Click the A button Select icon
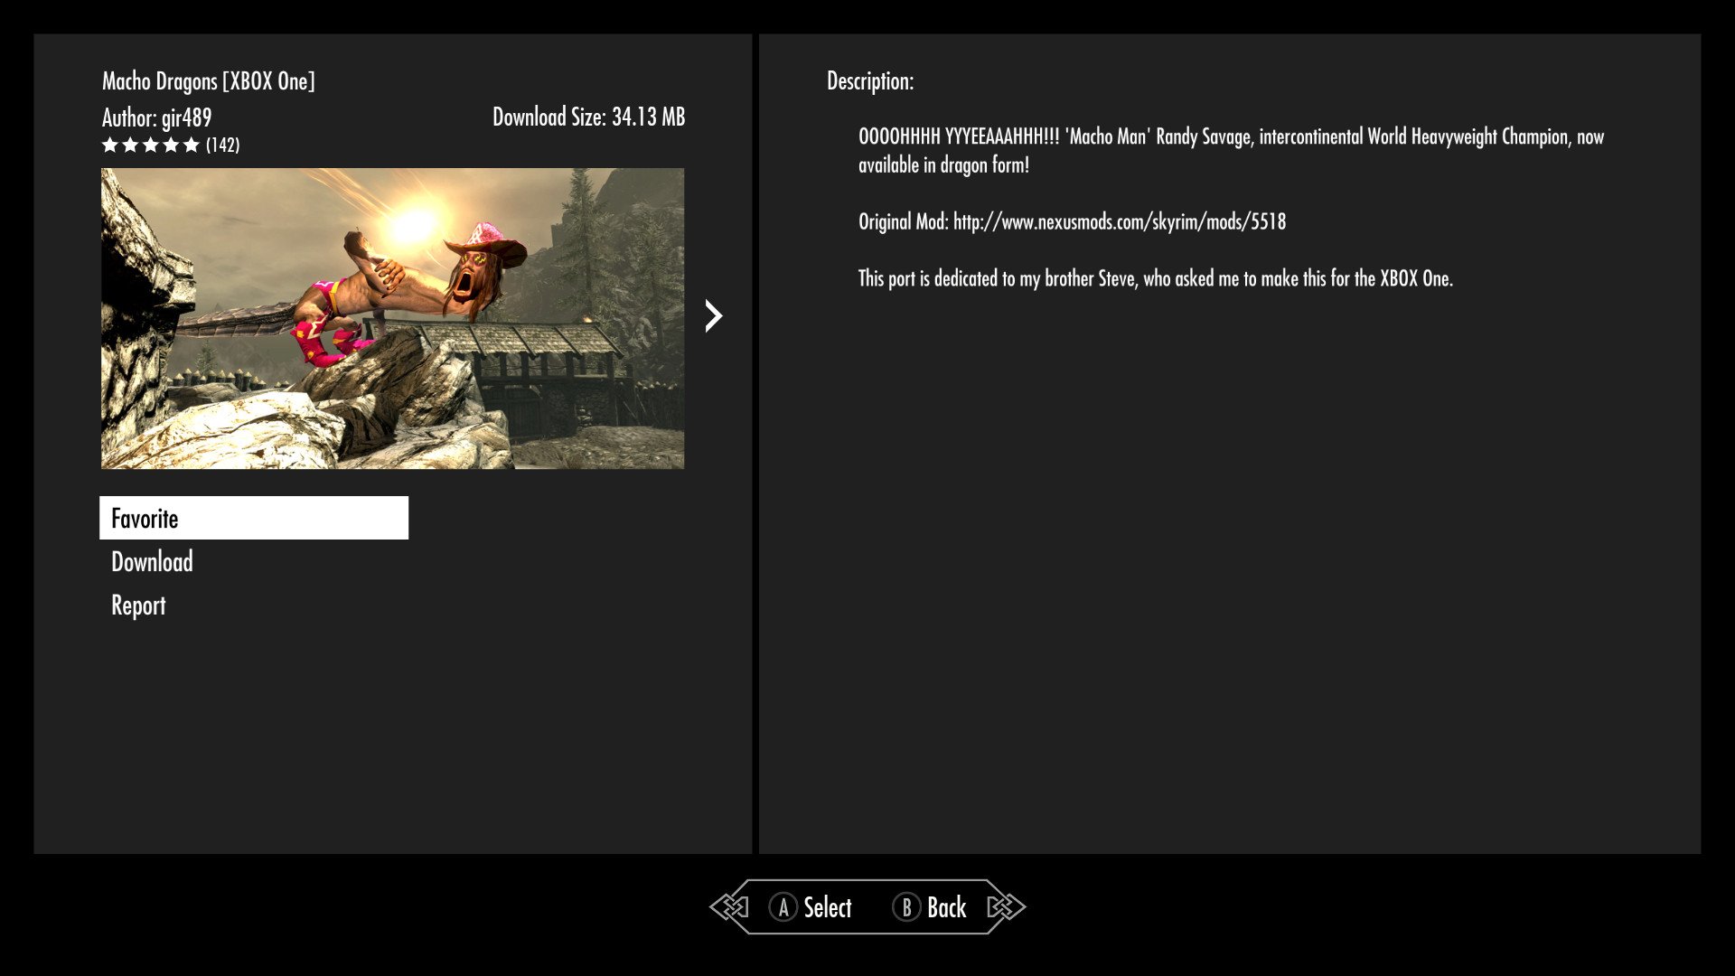 tap(783, 907)
